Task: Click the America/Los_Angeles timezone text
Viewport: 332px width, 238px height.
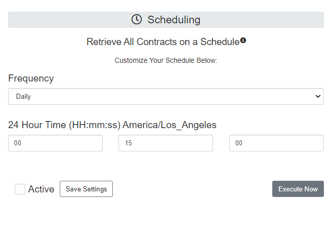Action: (x=170, y=125)
